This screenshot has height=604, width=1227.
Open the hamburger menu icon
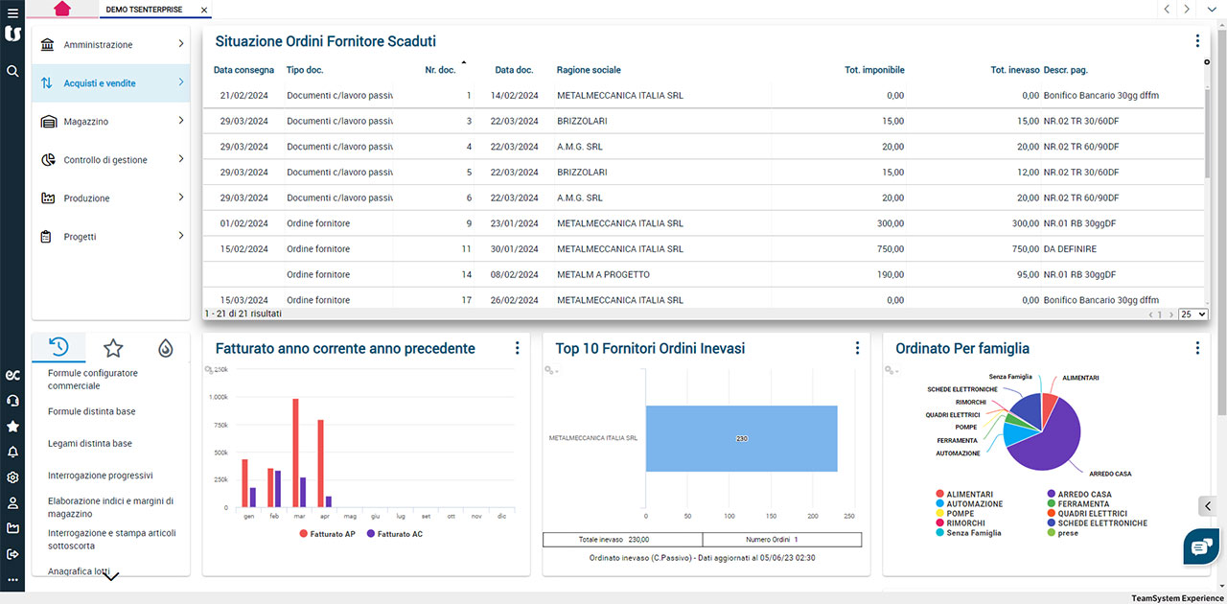tap(12, 12)
